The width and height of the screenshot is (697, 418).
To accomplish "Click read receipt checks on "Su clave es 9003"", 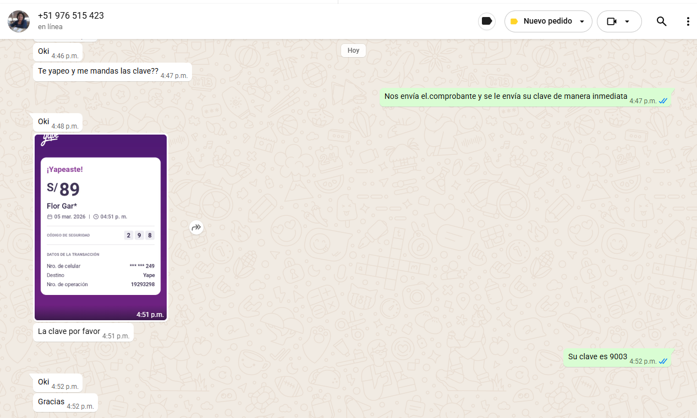I will coord(663,361).
